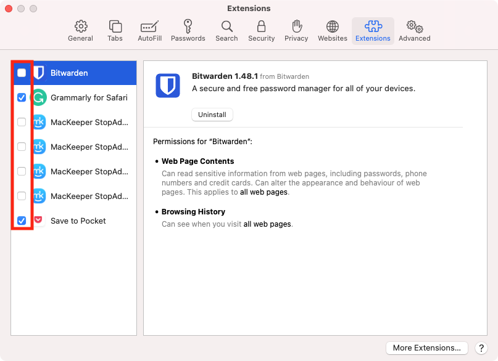Click the "Bitwarden 1.48.1" heading
The image size is (498, 361).
[x=225, y=76]
